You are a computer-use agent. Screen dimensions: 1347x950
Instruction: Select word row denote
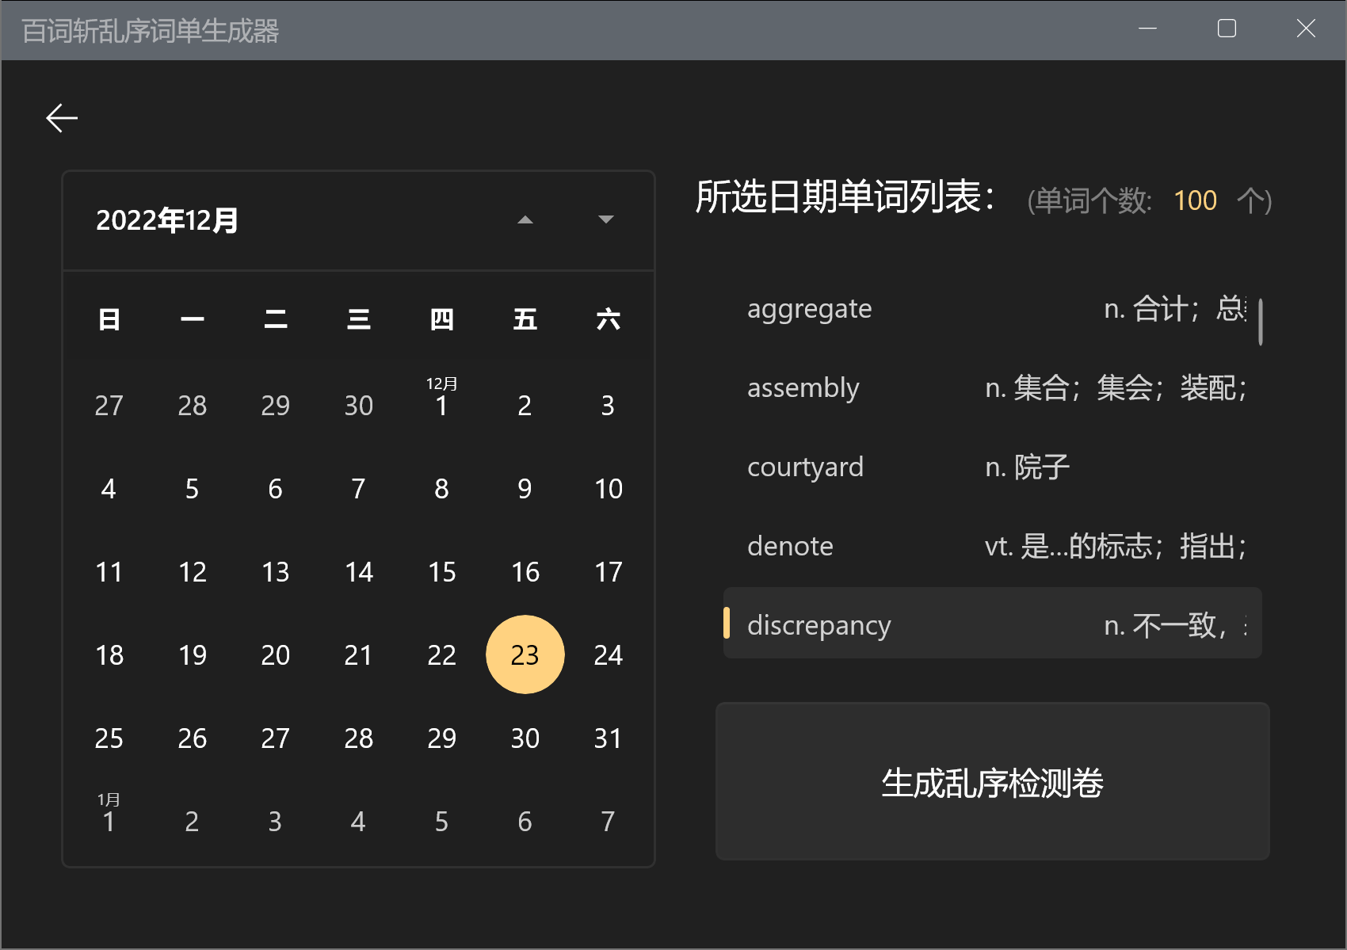tap(992, 546)
